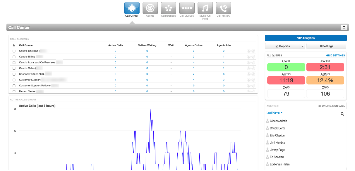Open the Conferences section icon
355x171 pixels.
pos(168,8)
